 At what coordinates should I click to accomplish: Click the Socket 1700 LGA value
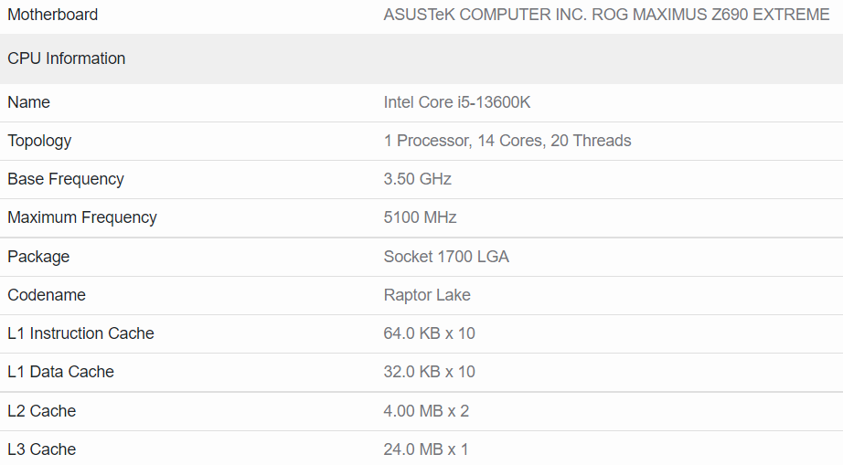click(x=446, y=257)
